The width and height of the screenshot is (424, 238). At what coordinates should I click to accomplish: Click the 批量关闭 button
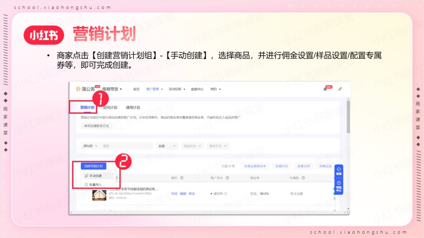click(304, 166)
